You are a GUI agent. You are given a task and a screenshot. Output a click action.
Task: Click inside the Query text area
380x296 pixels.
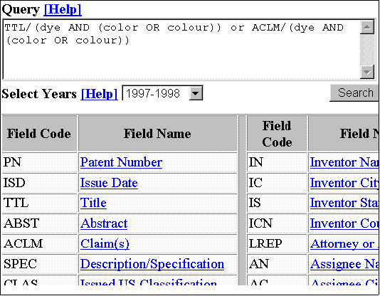click(x=181, y=49)
